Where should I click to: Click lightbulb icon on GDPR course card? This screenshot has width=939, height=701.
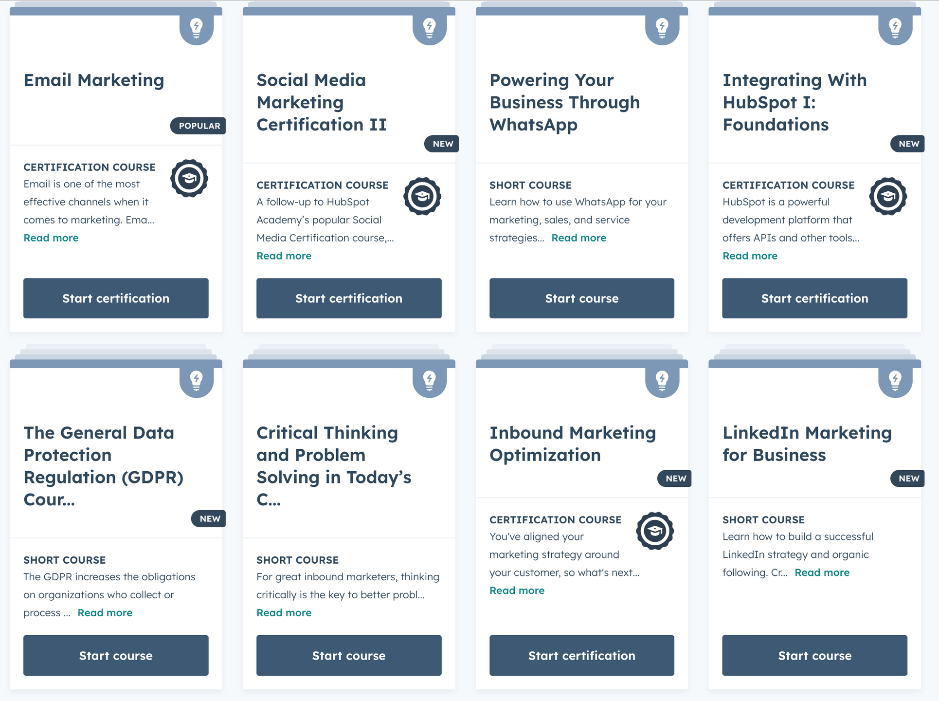point(196,381)
